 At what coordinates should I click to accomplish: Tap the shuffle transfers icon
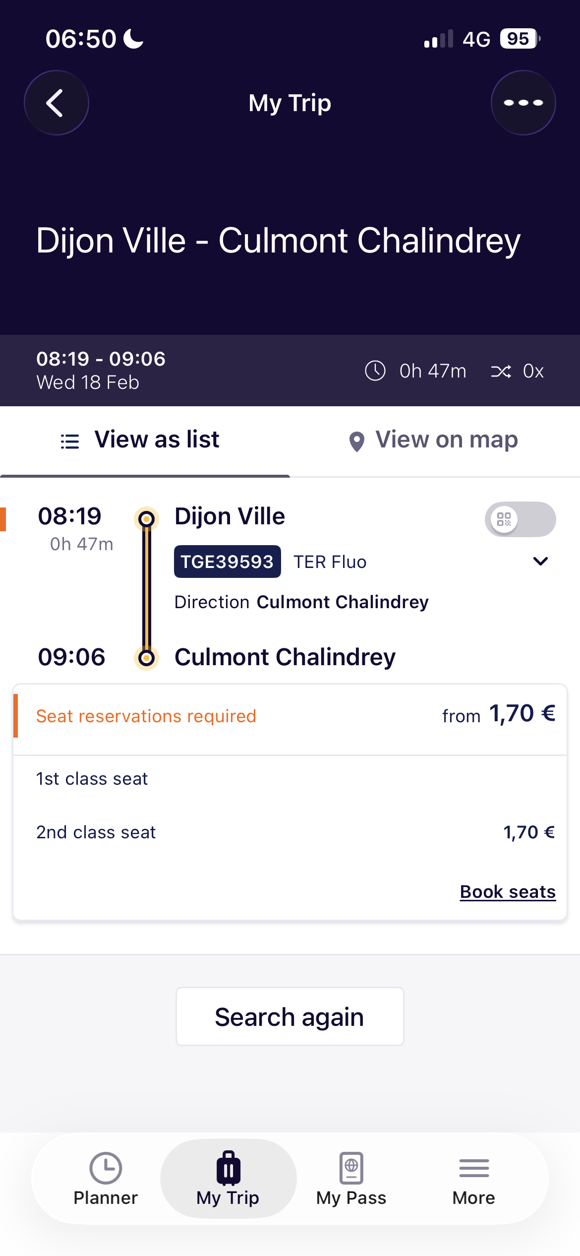[501, 371]
